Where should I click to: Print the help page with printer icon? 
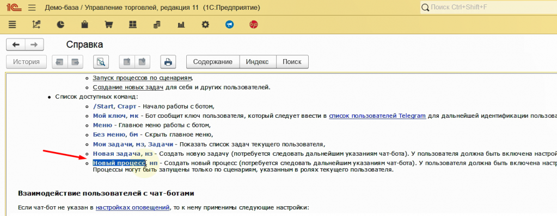point(168,62)
